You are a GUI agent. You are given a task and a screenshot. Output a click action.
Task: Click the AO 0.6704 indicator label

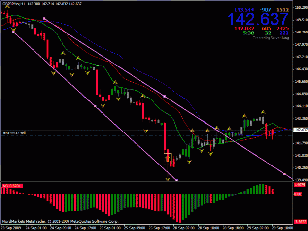click(x=12, y=186)
